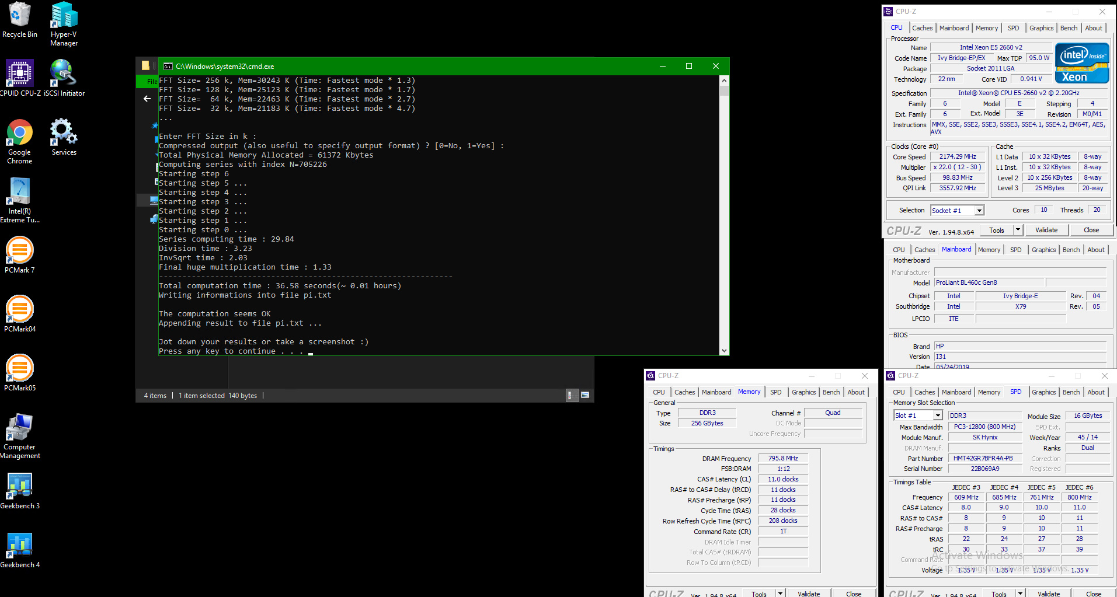This screenshot has height=597, width=1117.
Task: Open Hyper-V Manager desktop icon
Action: [64, 24]
